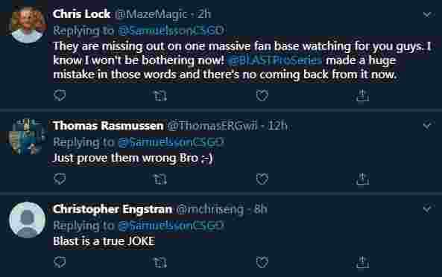This screenshot has width=442, height=277.
Task: Retweet Christopher Engstran's tweet
Action: [161, 262]
